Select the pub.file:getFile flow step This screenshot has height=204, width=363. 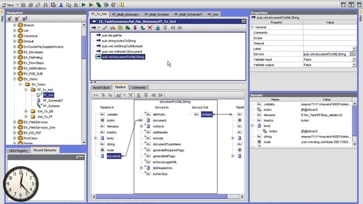112,35
